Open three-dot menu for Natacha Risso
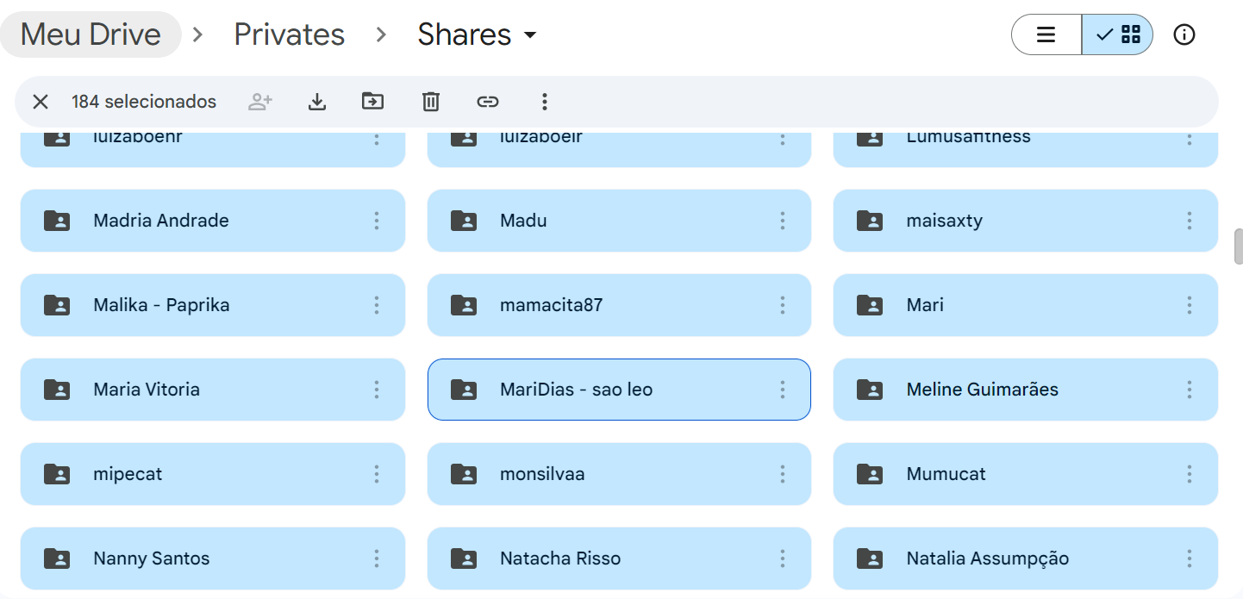This screenshot has height=599, width=1243. [783, 558]
